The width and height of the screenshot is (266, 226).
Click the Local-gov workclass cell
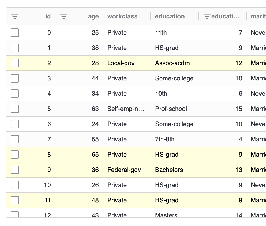point(121,63)
